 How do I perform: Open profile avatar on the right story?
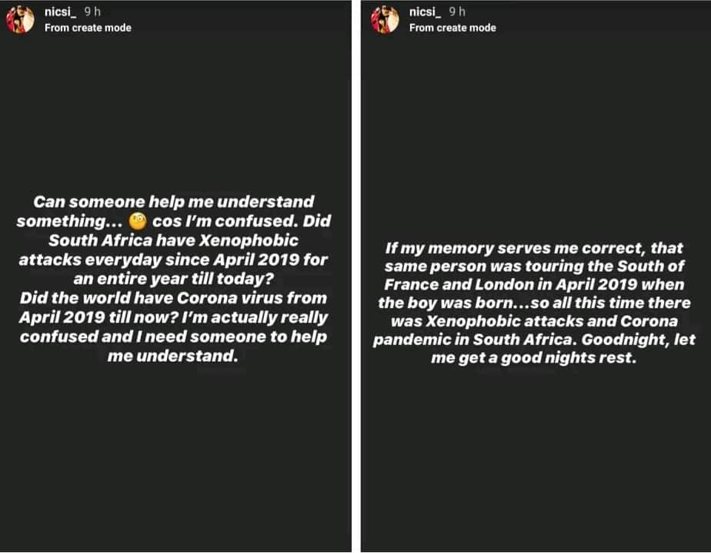[x=382, y=20]
